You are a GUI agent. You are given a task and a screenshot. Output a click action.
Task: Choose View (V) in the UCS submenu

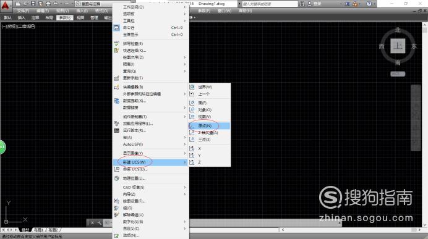point(210,117)
